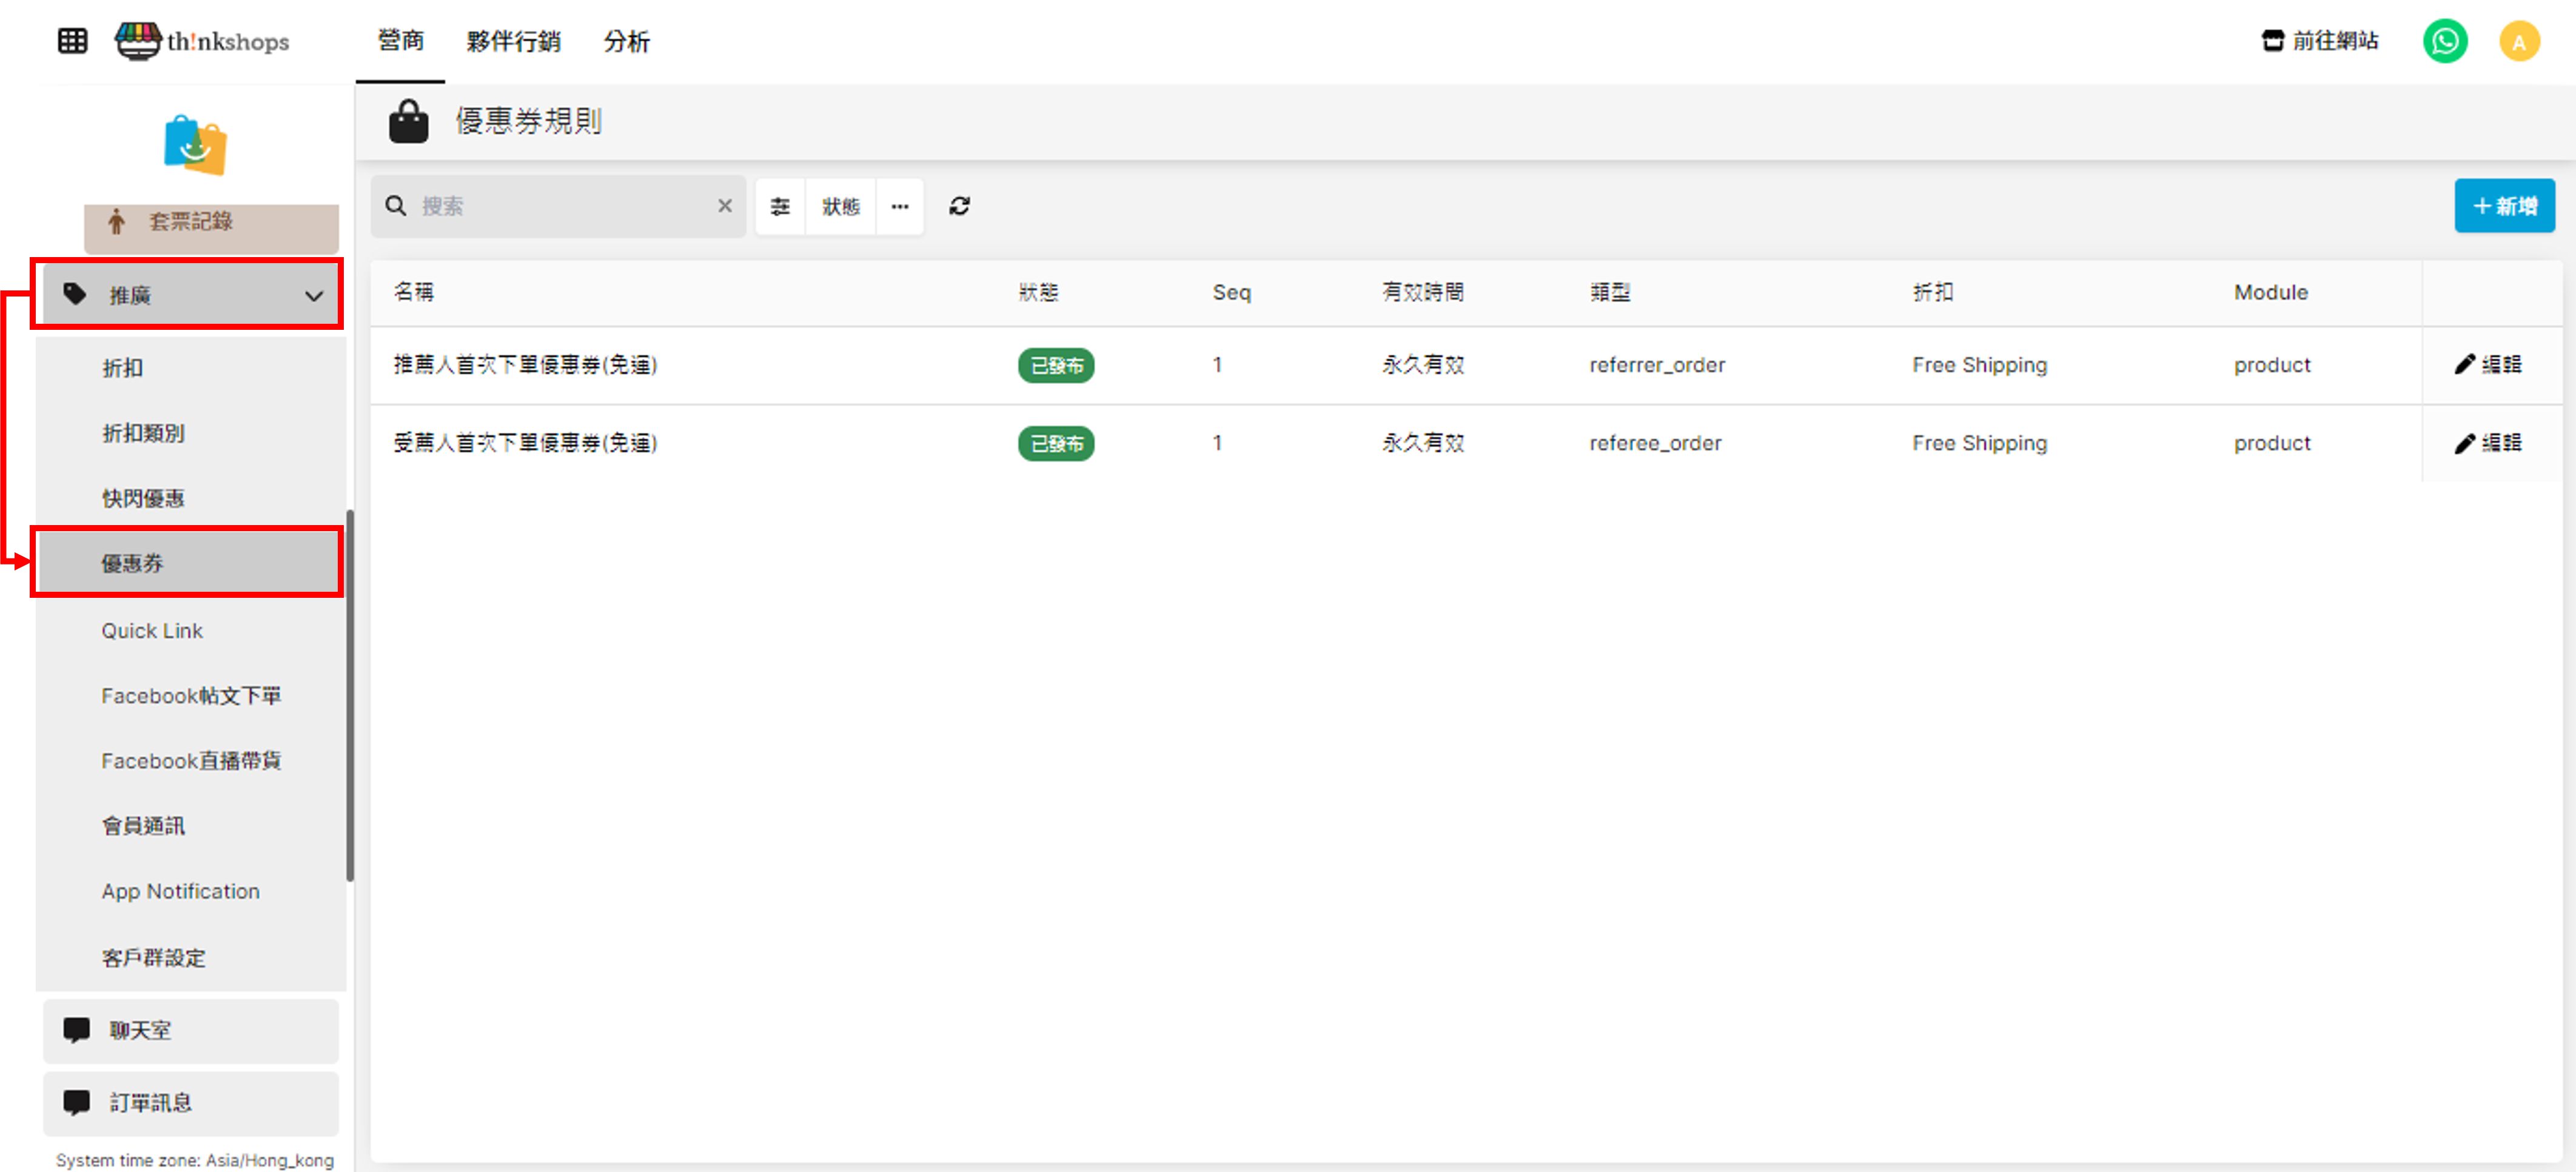Open the filter sliders icon
Image resolution: width=2576 pixels, height=1172 pixels.
point(780,206)
